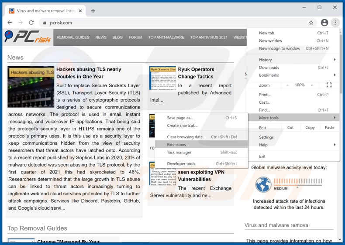345x245 pixels.
Task: Increase zoom with plus button
Action: [312, 85]
